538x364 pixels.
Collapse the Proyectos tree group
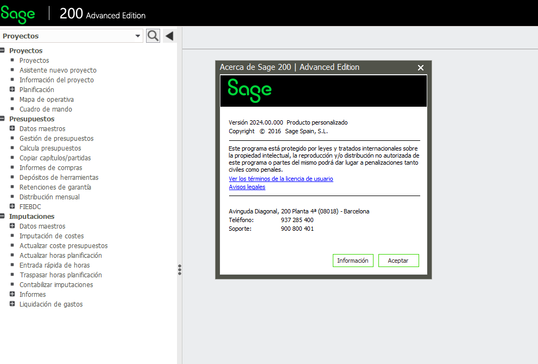[2, 50]
